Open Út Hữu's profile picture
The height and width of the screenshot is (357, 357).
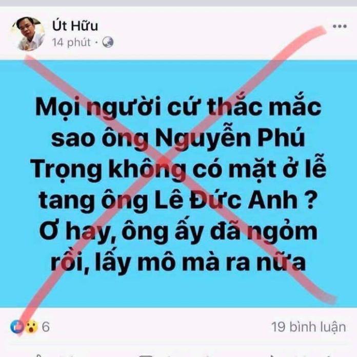[28, 33]
